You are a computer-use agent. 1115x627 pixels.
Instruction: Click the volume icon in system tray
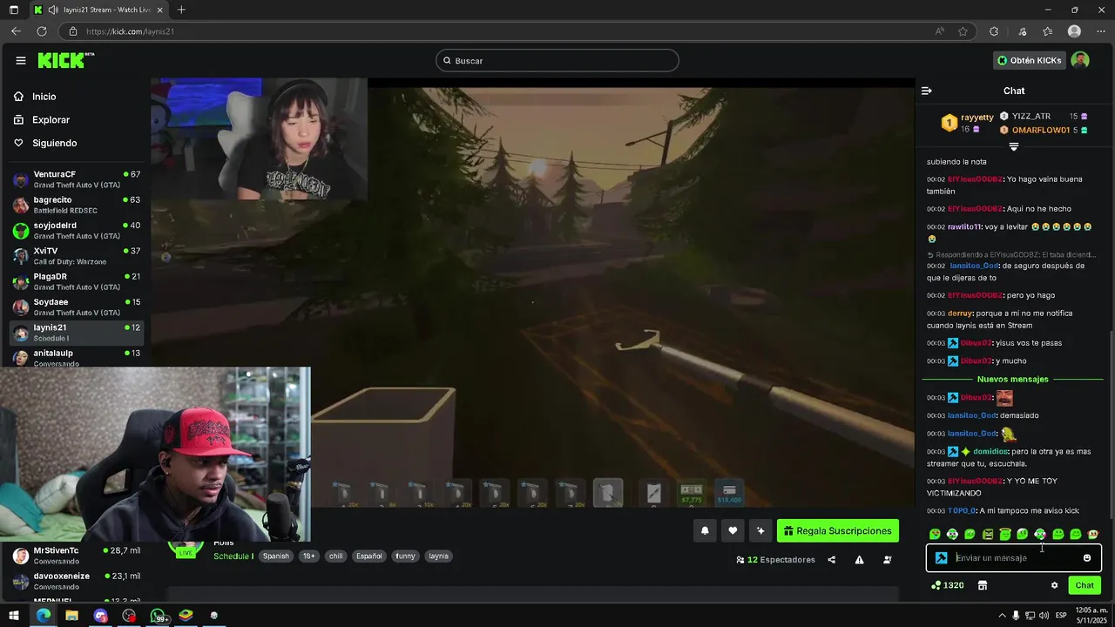tap(1044, 616)
